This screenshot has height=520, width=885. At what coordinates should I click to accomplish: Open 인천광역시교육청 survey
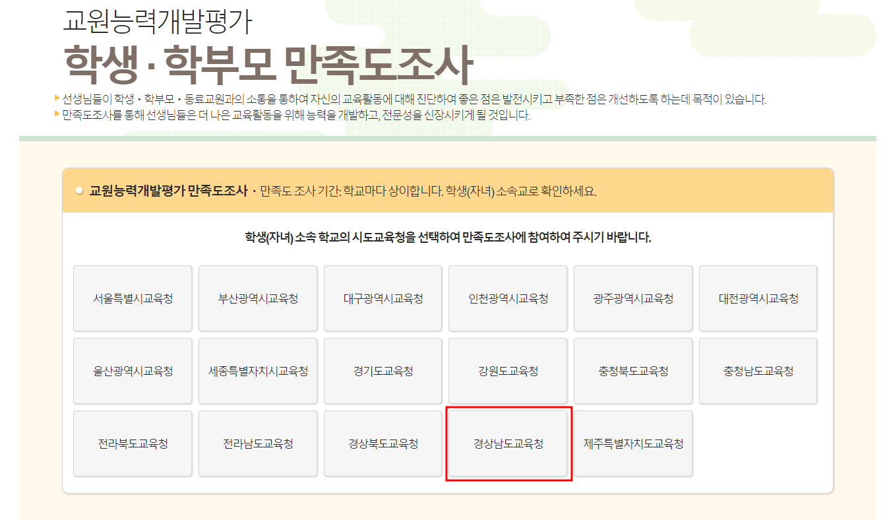pos(508,298)
